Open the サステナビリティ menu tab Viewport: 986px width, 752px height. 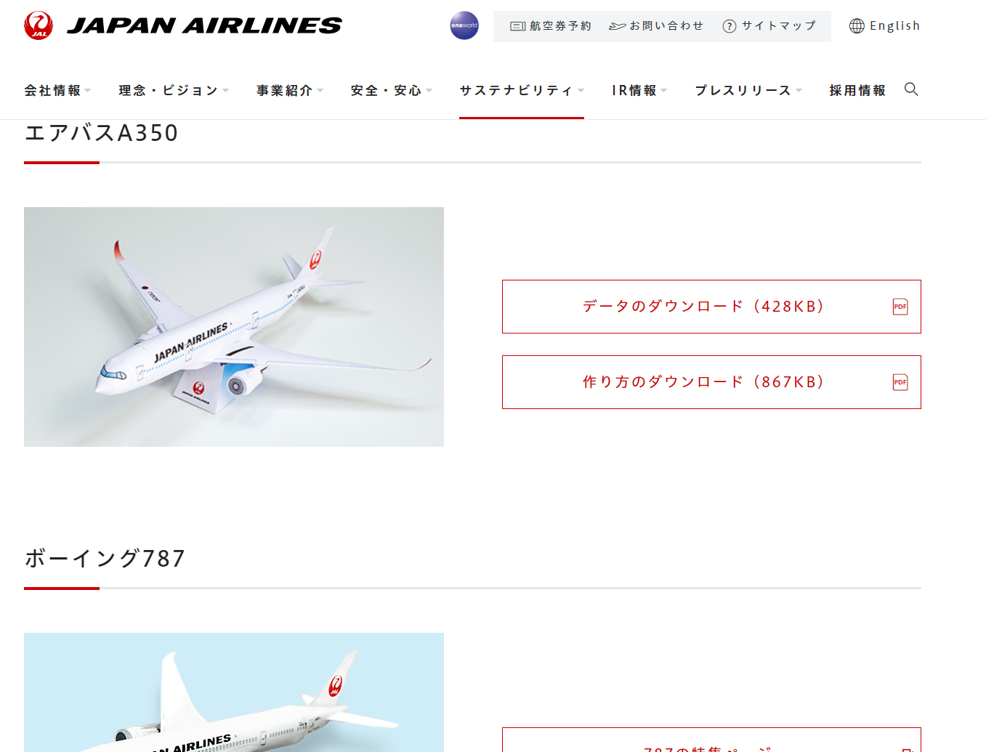coord(522,90)
